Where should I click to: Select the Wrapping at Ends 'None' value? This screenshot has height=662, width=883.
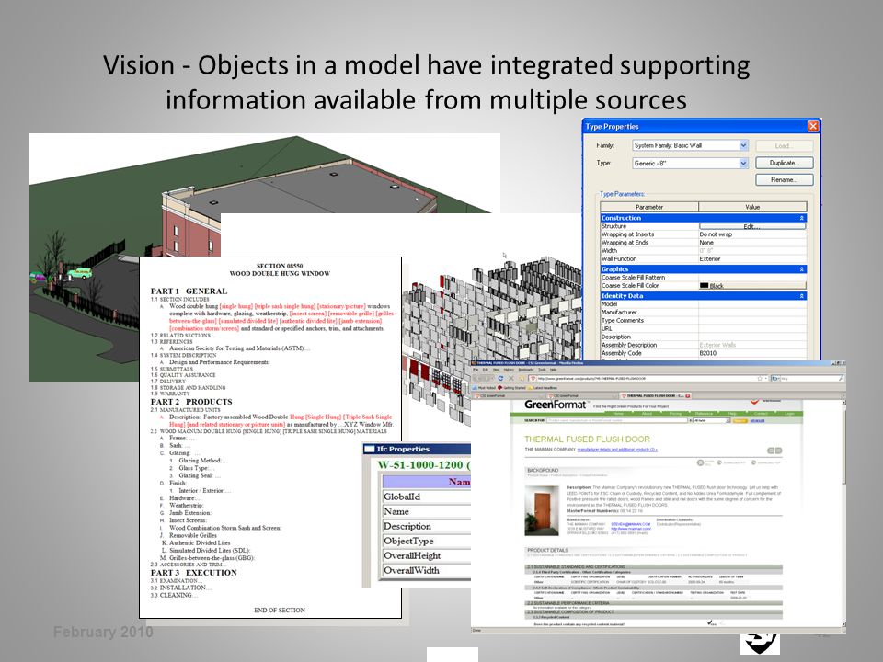click(752, 243)
